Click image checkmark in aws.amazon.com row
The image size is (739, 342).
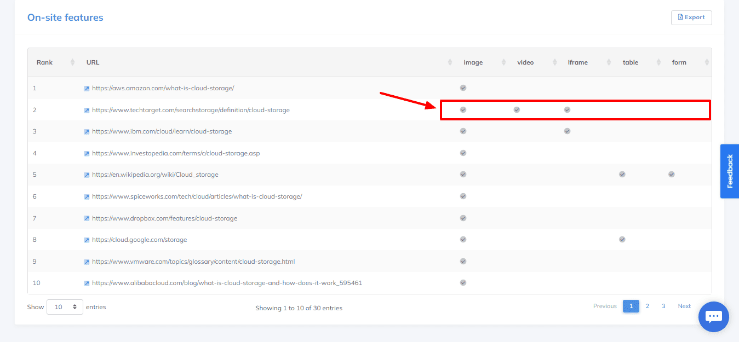click(463, 88)
